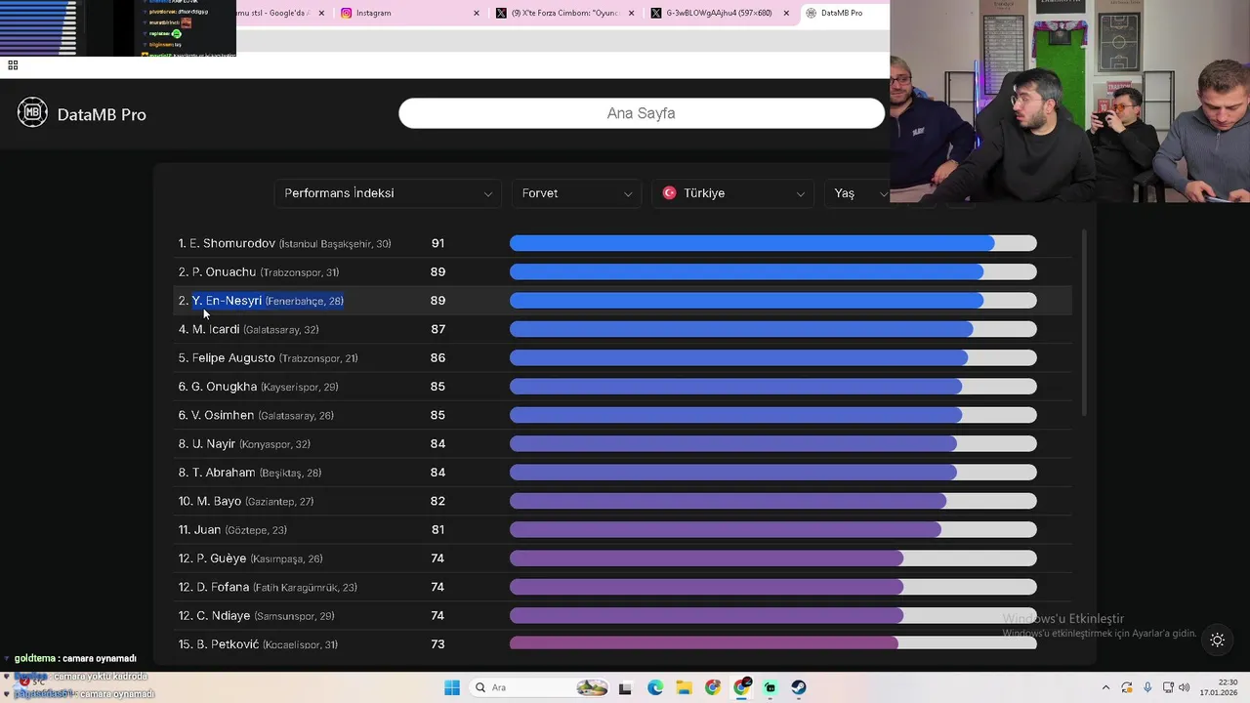Click the microphone tray icon
The image size is (1250, 703).
[1147, 687]
